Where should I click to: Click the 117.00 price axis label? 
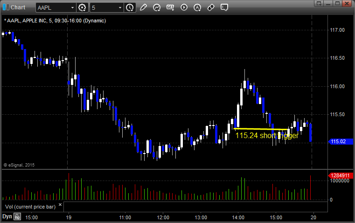[337, 30]
